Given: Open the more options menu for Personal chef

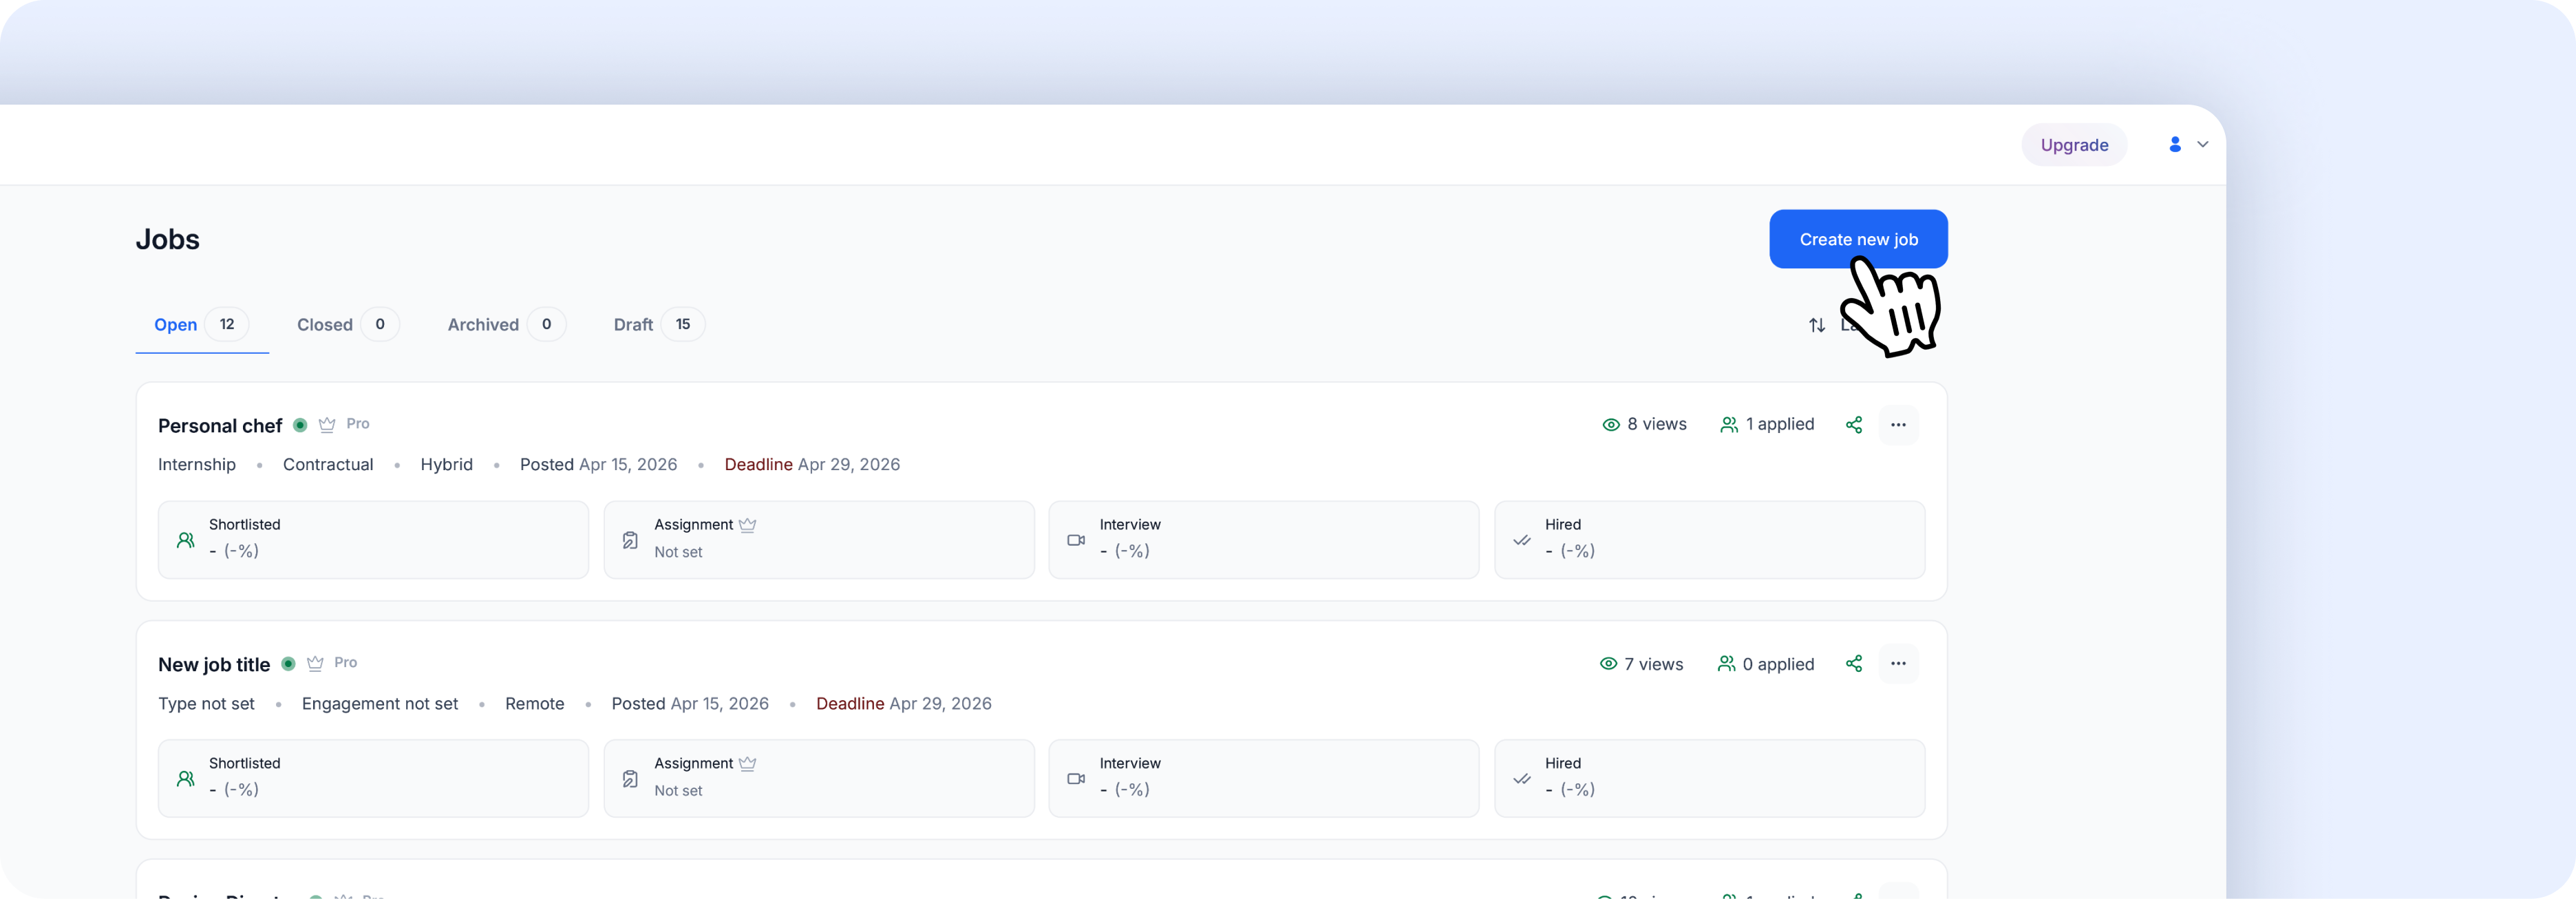Looking at the screenshot, I should [1898, 425].
